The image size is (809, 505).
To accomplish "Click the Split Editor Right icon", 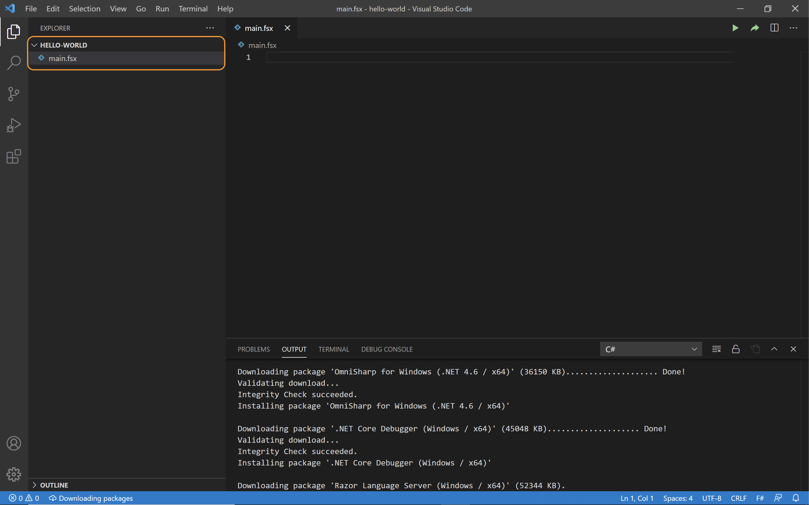I will (774, 28).
